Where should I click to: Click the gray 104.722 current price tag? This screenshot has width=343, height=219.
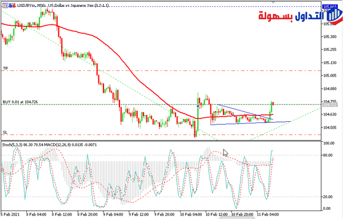click(x=329, y=105)
